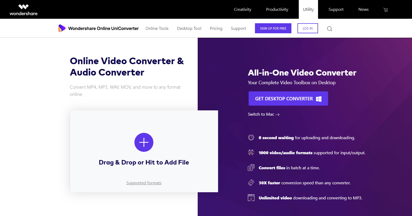412x216 pixels.
Task: Click the 30X faster speed icon
Action: click(x=251, y=183)
